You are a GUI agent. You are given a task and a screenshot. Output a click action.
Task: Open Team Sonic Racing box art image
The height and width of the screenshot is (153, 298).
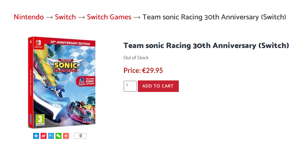(x=61, y=82)
